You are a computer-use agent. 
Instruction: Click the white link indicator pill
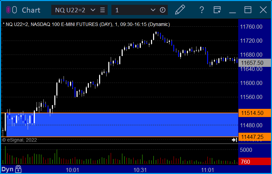pos(15,10)
